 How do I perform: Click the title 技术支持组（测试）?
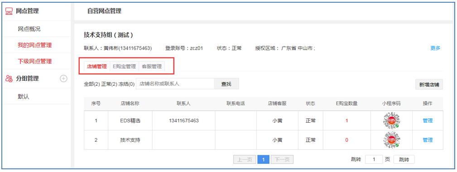tap(108, 35)
